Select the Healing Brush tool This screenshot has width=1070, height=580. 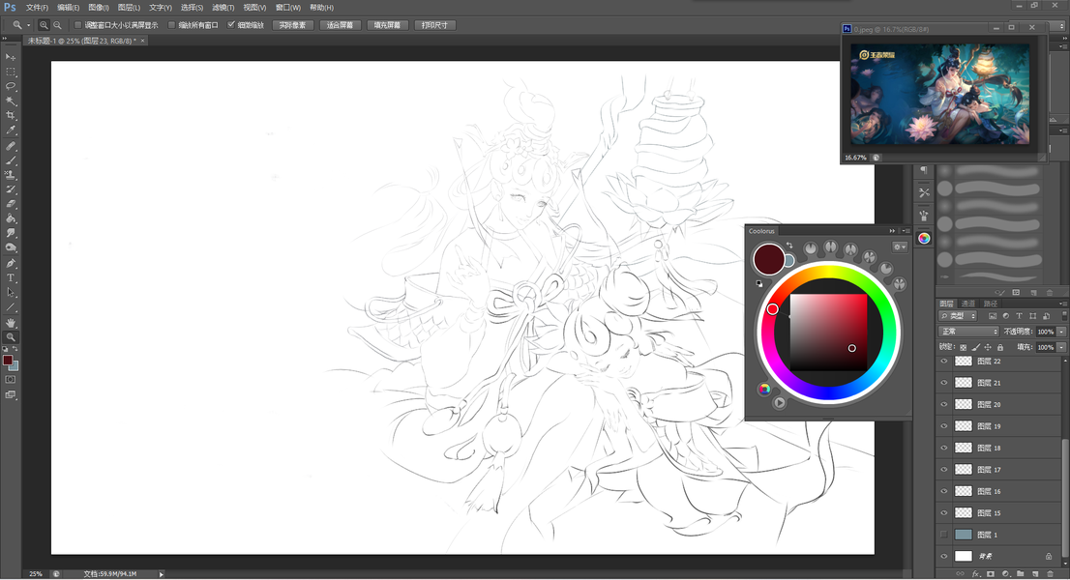point(11,146)
